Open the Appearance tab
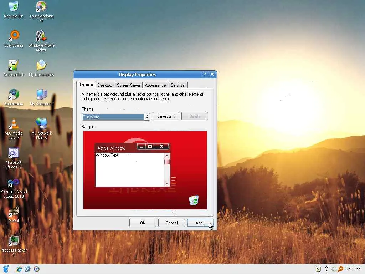 point(155,85)
